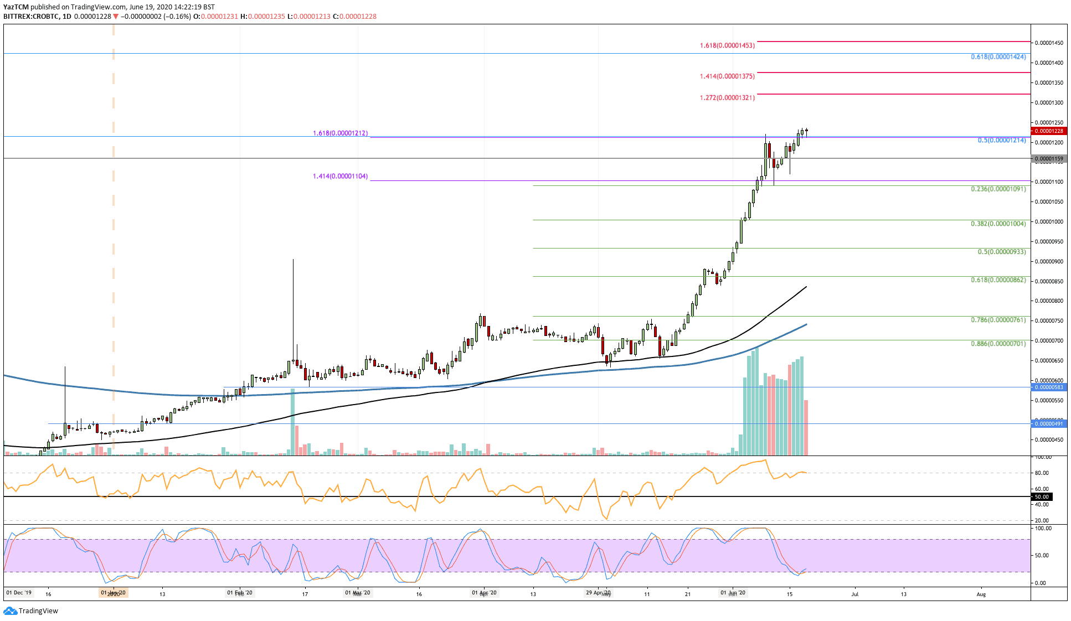Image resolution: width=1071 pixels, height=621 pixels.
Task: Click the 01 Apr '20 date marker
Action: (485, 593)
